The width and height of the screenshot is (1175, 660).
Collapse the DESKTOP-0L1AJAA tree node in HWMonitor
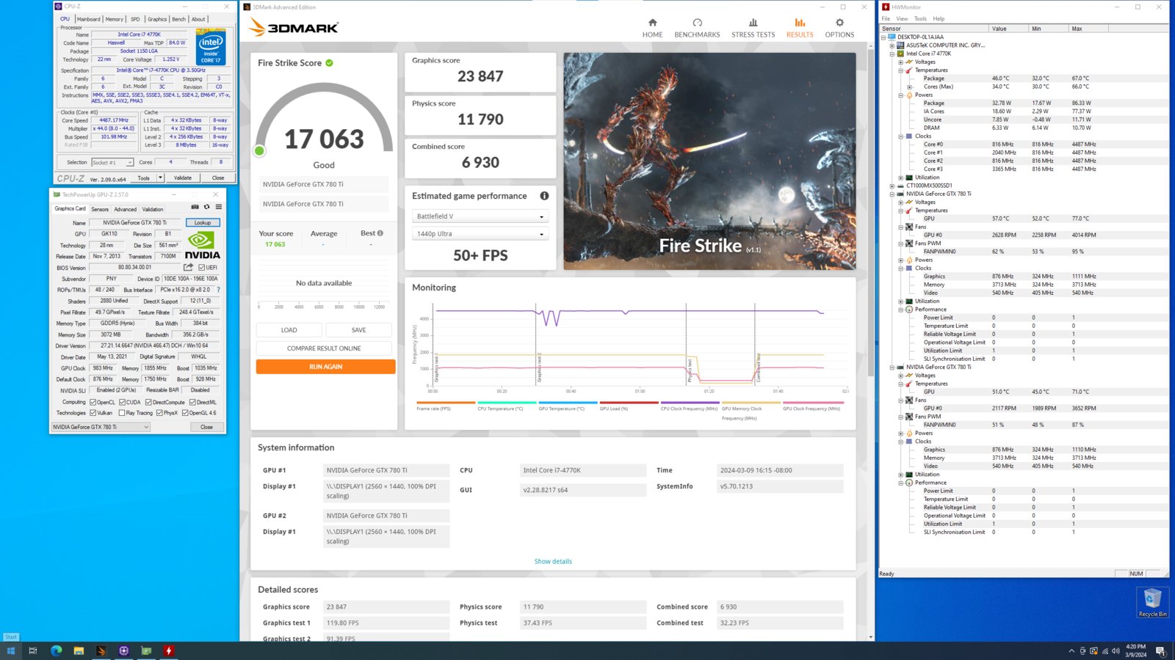[884, 37]
